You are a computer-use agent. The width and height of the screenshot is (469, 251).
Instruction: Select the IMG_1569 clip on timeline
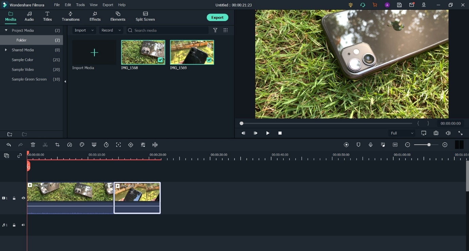tap(137, 198)
